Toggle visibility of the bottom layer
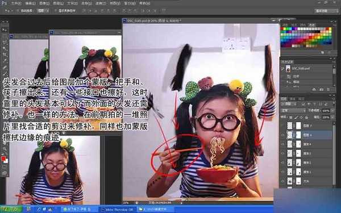This screenshot has width=341, height=213. (x=282, y=181)
